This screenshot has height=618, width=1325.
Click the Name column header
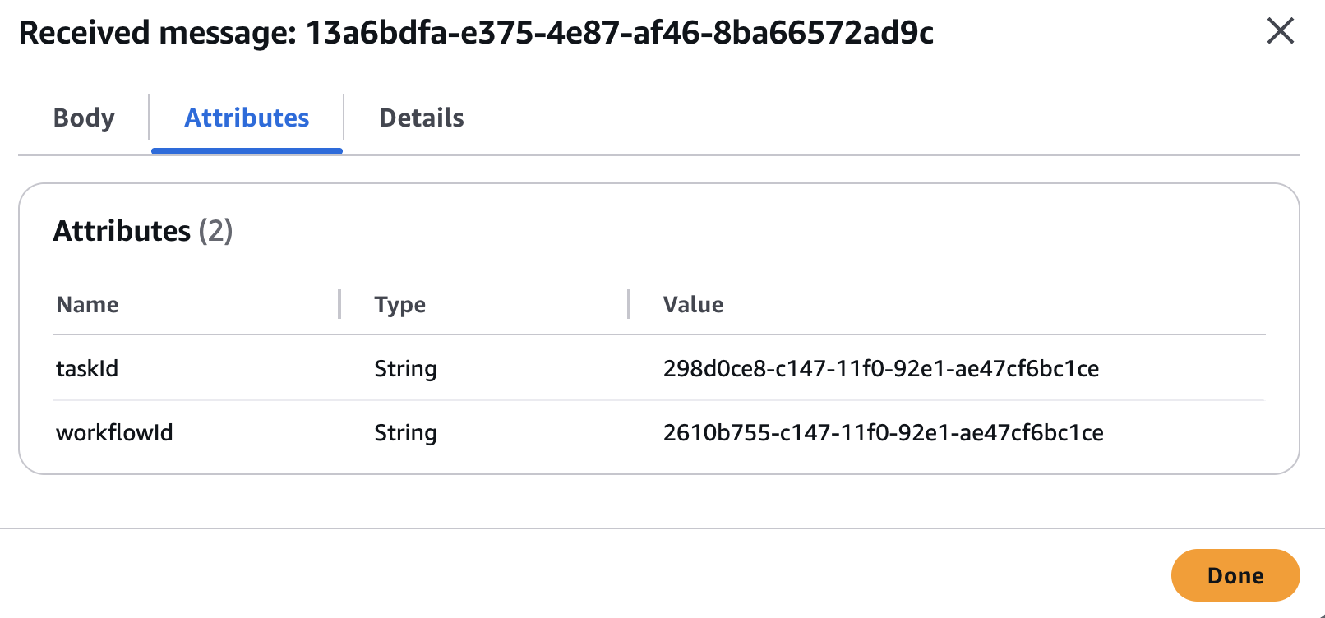pos(86,304)
